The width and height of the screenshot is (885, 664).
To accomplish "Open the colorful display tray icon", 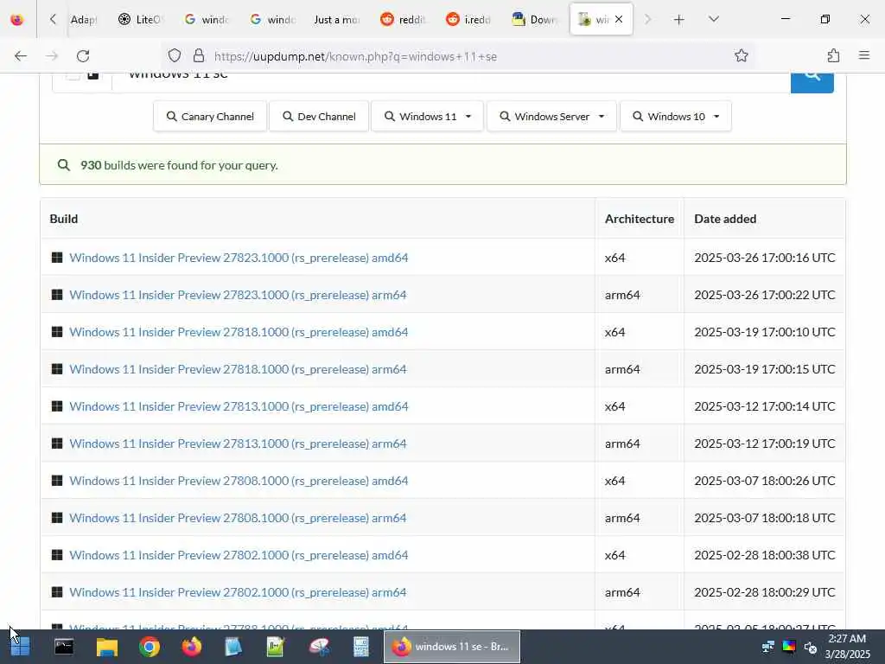I will (x=789, y=647).
